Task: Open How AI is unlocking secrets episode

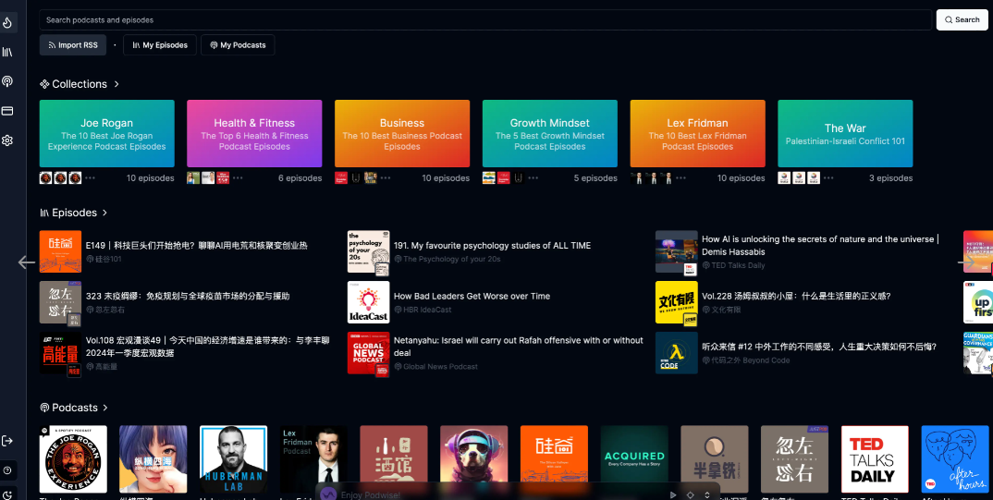Action: point(820,246)
